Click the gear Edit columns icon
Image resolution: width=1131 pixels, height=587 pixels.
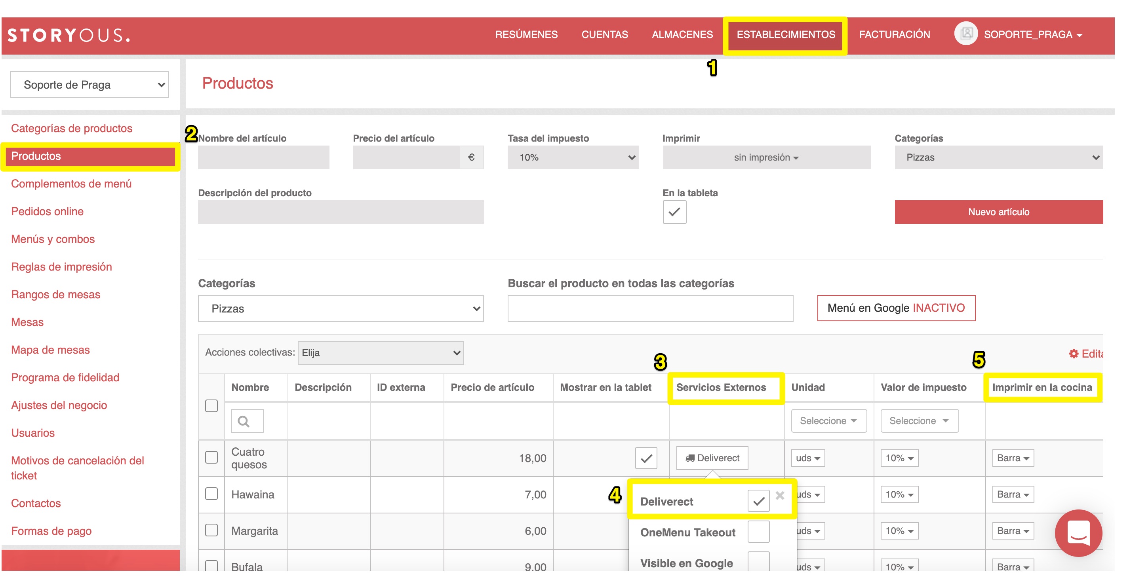[x=1074, y=353]
